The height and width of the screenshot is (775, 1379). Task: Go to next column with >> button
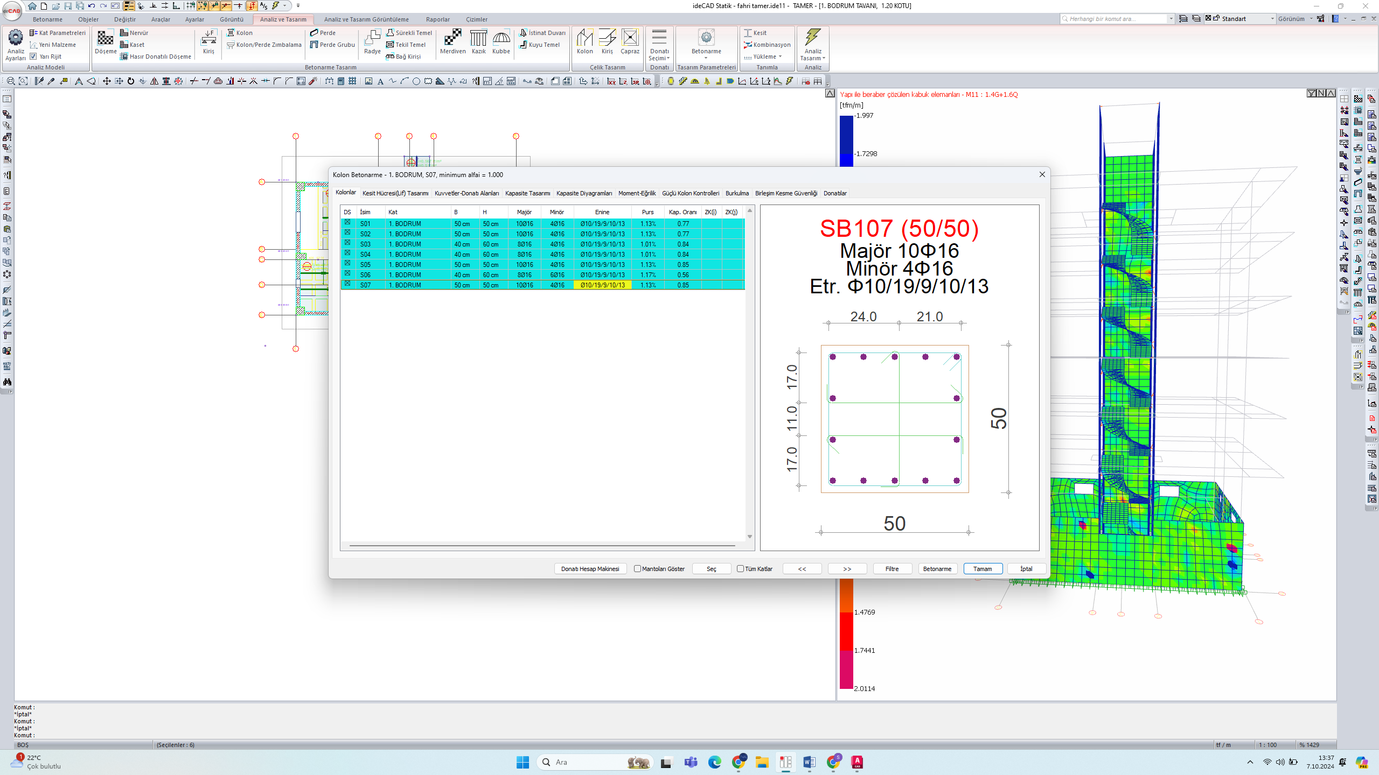point(847,569)
